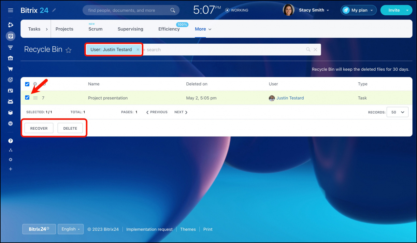
Task: Sort by the Type column header
Action: [363, 84]
